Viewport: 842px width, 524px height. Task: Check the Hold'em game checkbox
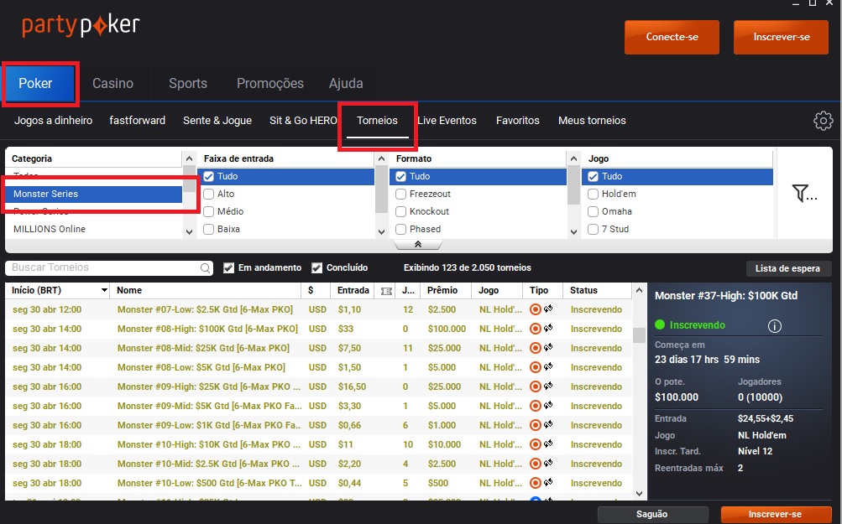tap(593, 195)
